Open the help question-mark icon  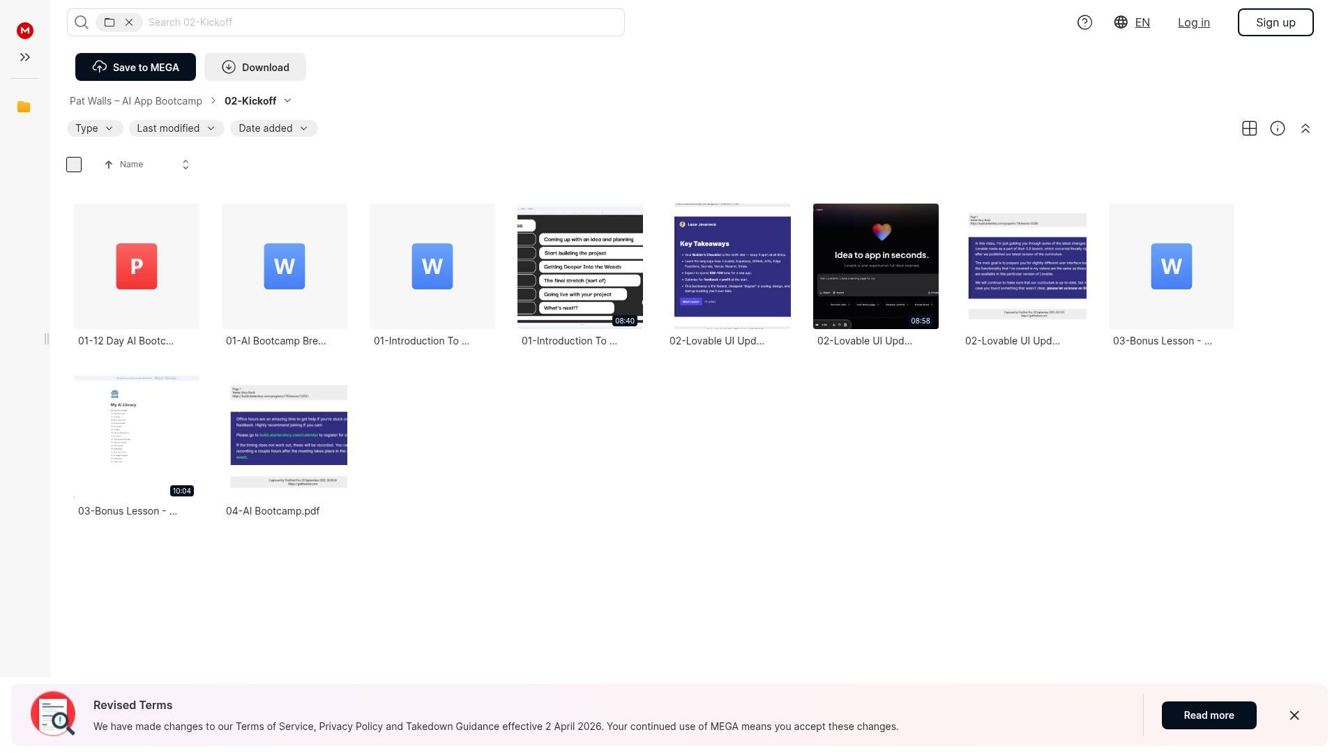(1084, 22)
